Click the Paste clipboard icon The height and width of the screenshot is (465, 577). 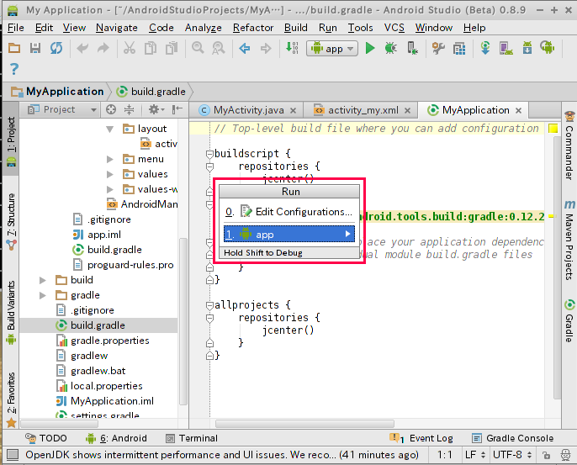click(x=172, y=48)
